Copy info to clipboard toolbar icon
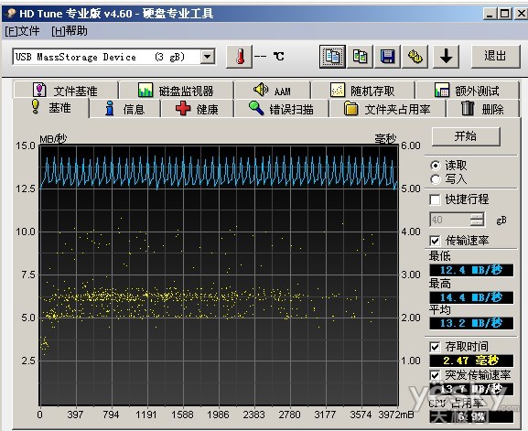The height and width of the screenshot is (431, 528). [332, 57]
